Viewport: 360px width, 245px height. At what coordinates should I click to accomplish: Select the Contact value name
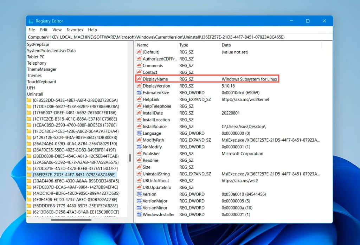(x=150, y=72)
